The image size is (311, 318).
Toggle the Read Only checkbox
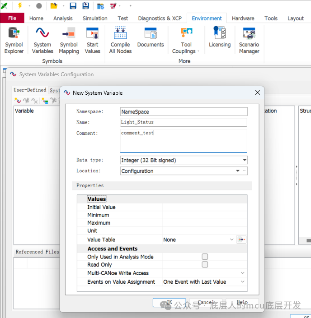[205, 264]
